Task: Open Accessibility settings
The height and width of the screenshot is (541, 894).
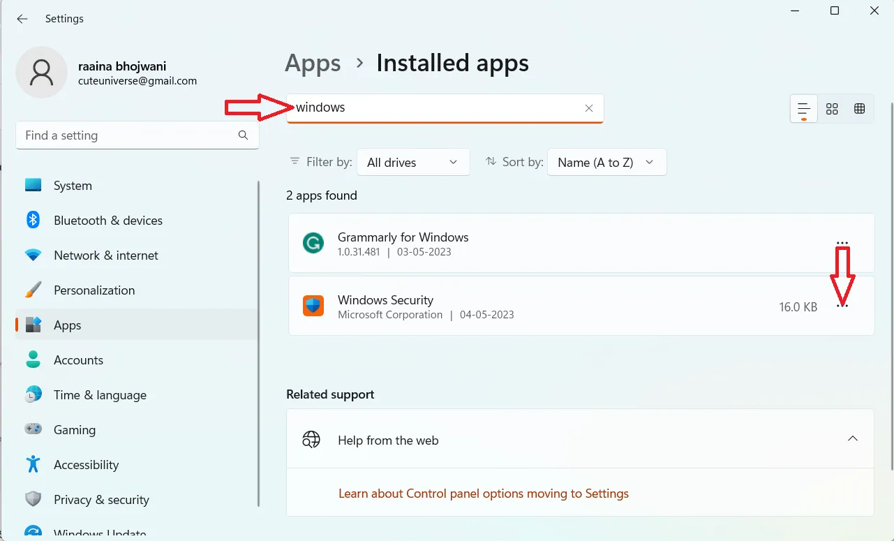Action: tap(137, 465)
